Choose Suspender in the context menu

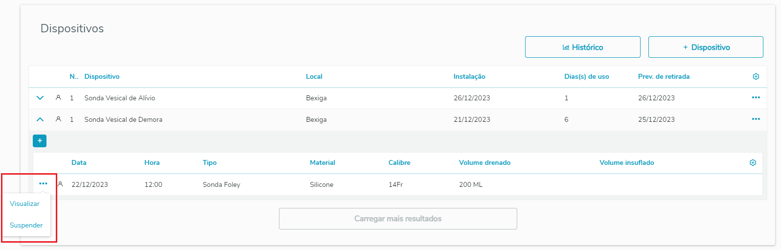point(26,226)
